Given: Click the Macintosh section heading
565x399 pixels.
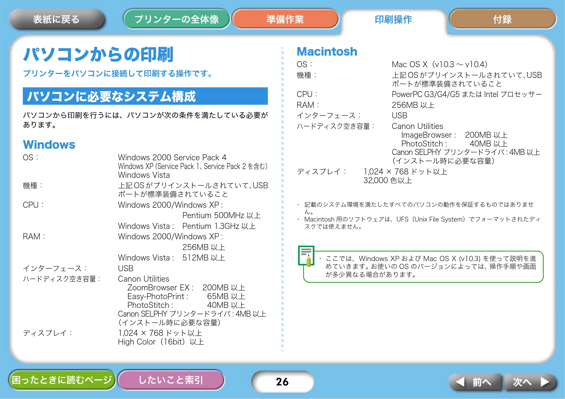Looking at the screenshot, I should point(327,51).
